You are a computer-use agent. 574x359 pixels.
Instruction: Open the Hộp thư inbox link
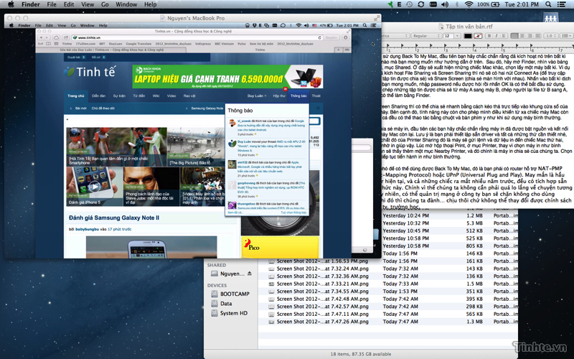coord(279,95)
